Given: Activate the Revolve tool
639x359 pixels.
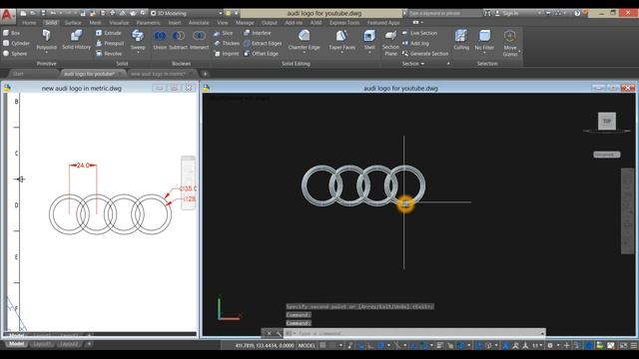Looking at the screenshot, I should pos(109,53).
